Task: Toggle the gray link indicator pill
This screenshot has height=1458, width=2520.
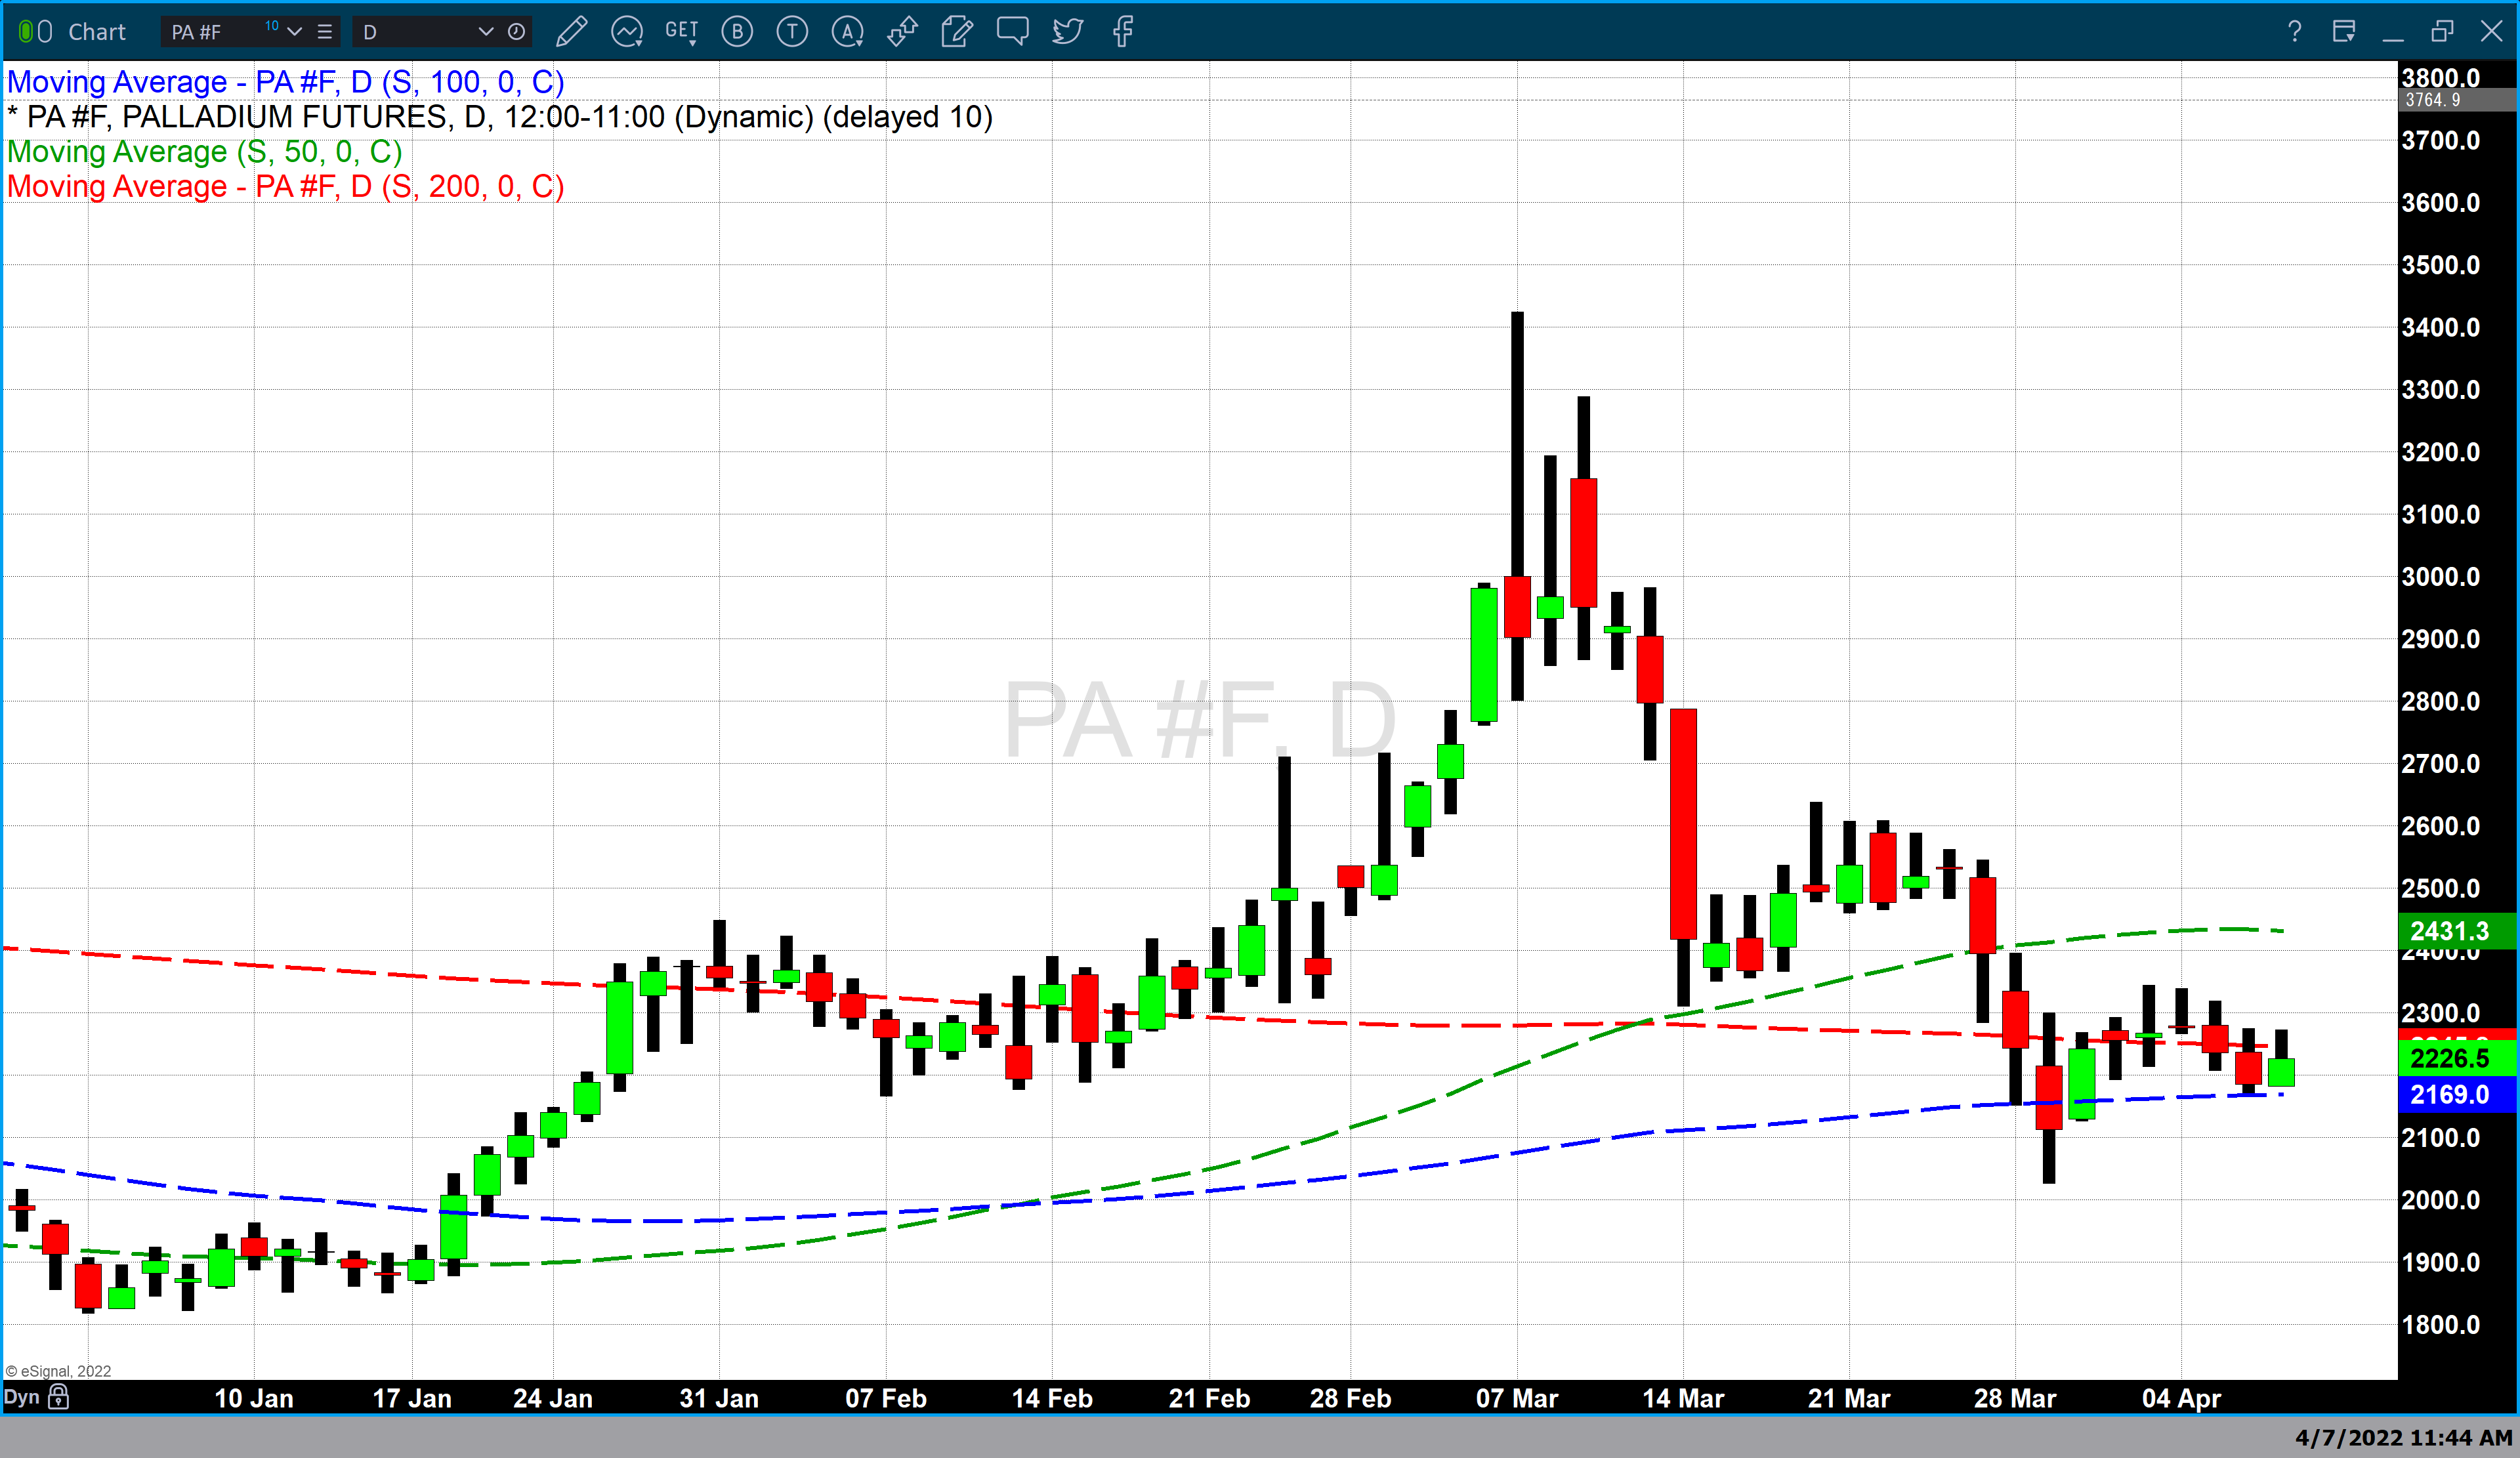Action: point(45,32)
